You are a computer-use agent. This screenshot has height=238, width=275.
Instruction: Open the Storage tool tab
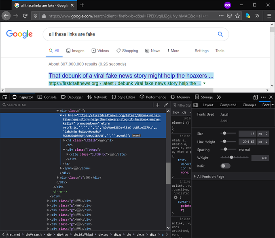point(204,97)
